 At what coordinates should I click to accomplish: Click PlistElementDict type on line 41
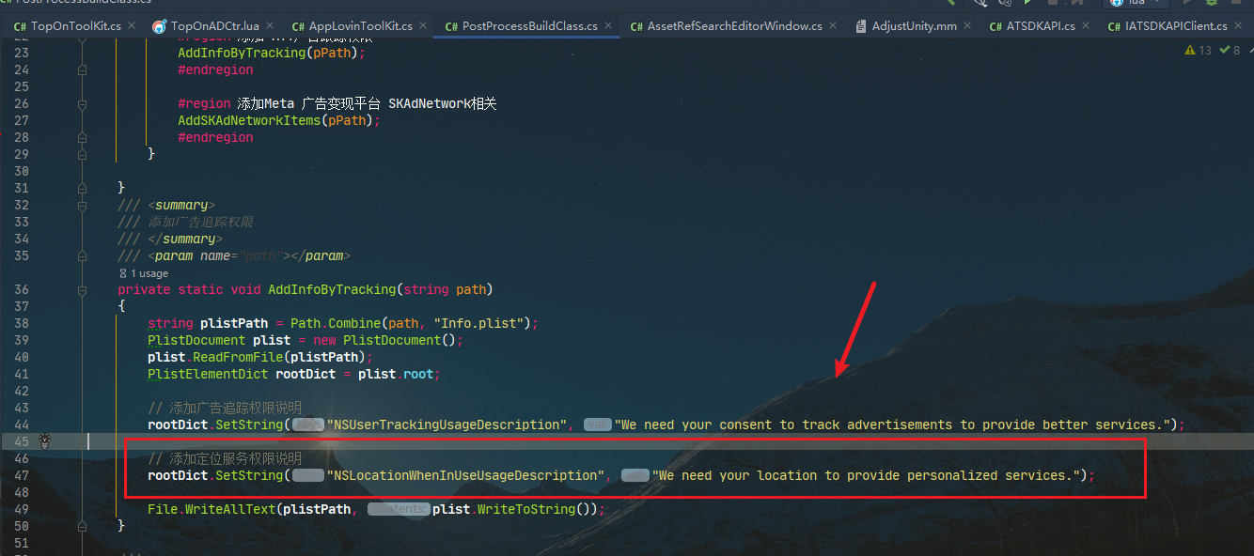pos(208,374)
